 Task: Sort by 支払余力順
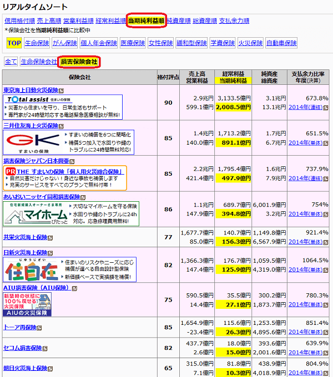tap(234, 21)
